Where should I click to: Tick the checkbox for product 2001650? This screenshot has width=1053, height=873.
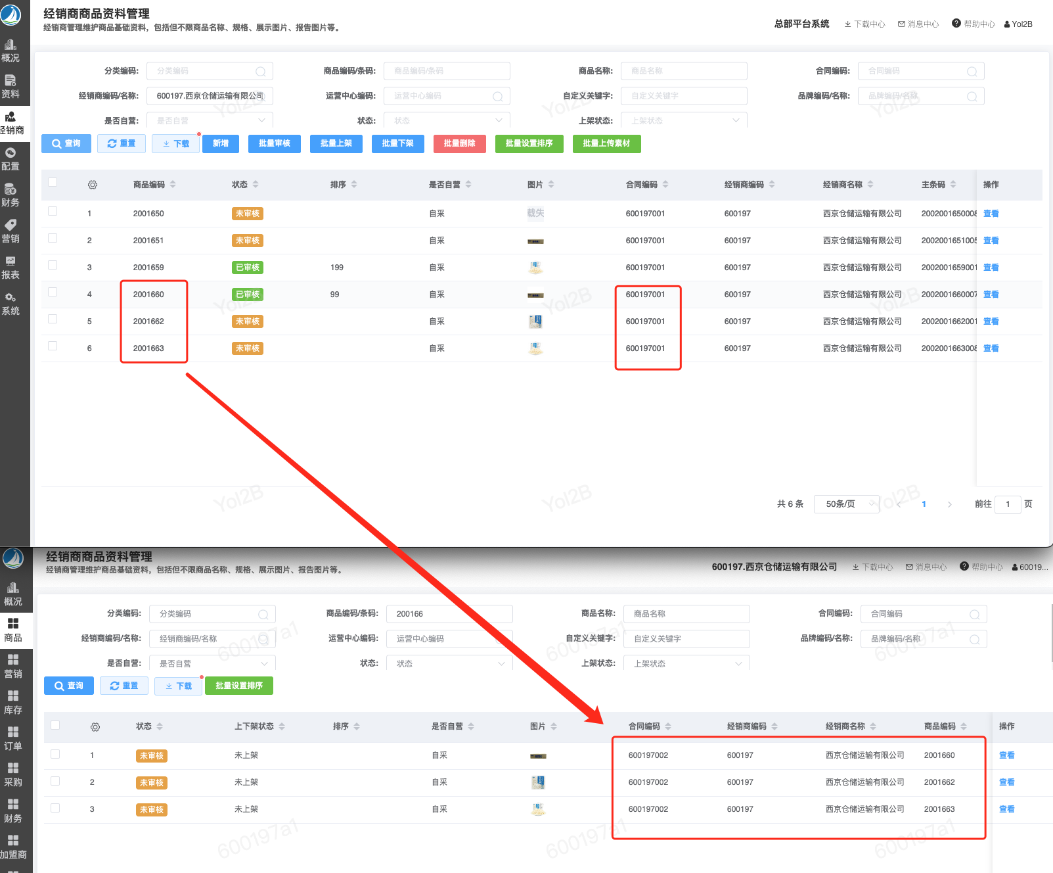[53, 211]
